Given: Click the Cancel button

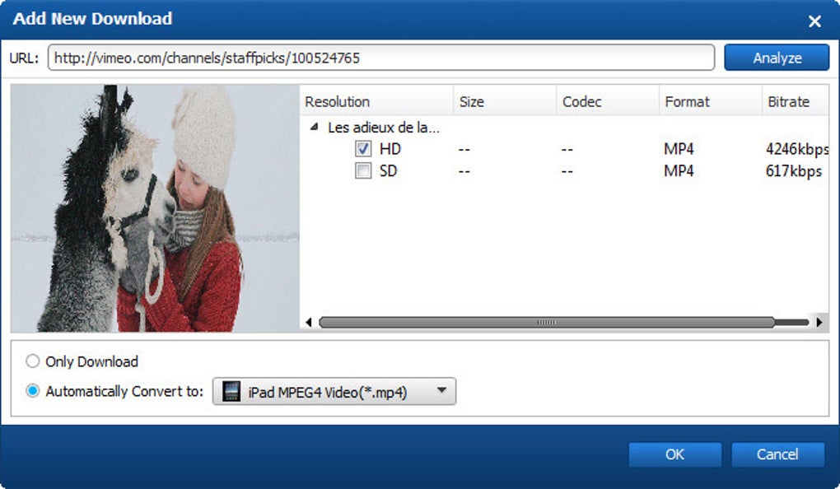Looking at the screenshot, I should [777, 454].
